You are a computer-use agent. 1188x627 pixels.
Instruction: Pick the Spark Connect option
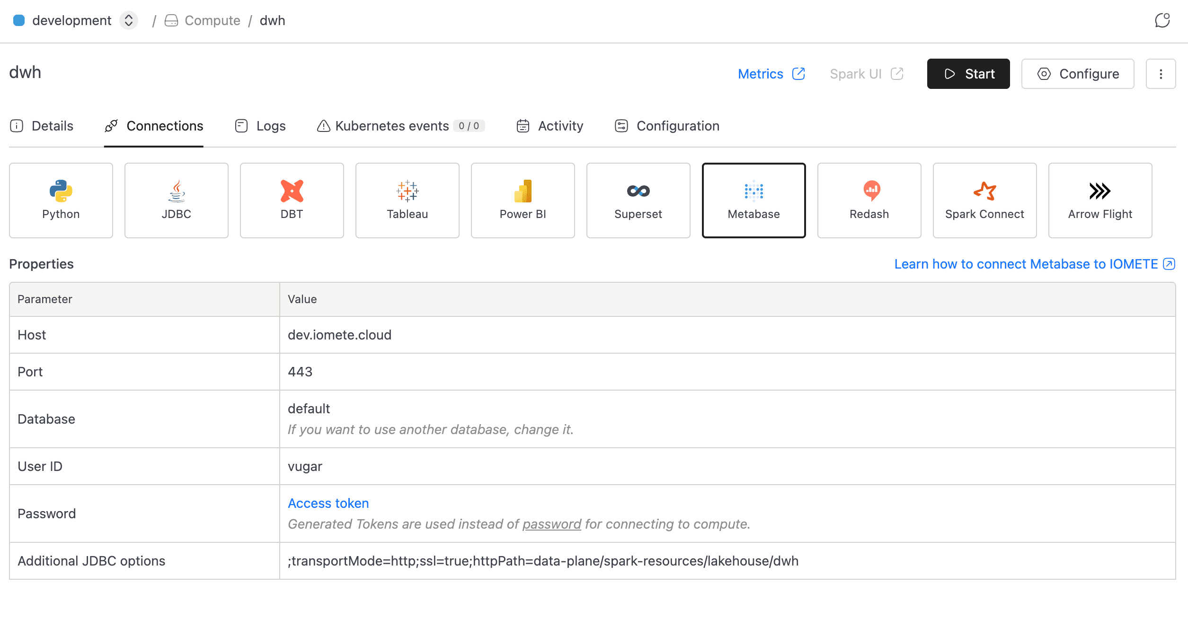click(984, 200)
